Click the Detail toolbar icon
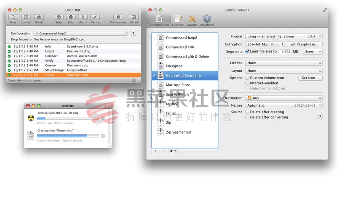 tap(134, 17)
